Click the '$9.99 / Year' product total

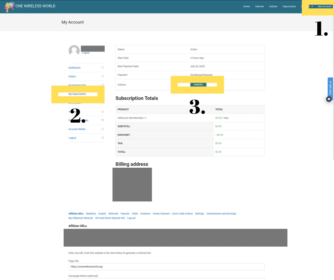pos(222,118)
